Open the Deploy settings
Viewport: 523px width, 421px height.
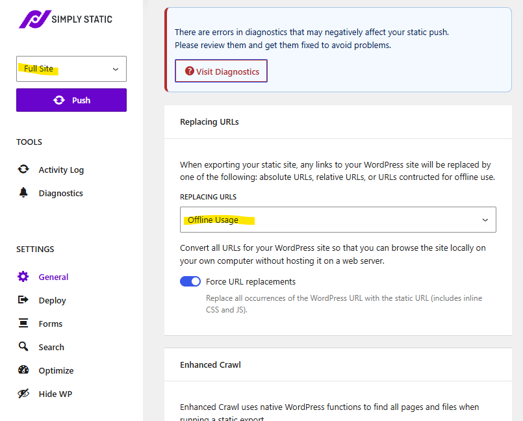[x=53, y=301]
